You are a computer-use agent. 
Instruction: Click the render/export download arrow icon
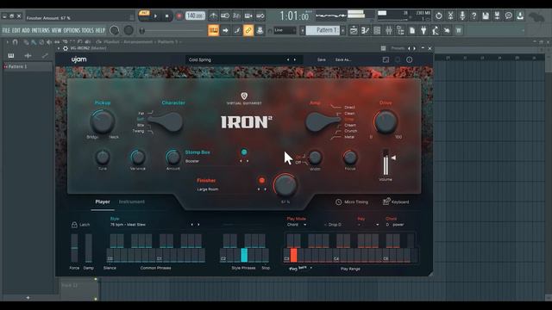[x=520, y=15]
